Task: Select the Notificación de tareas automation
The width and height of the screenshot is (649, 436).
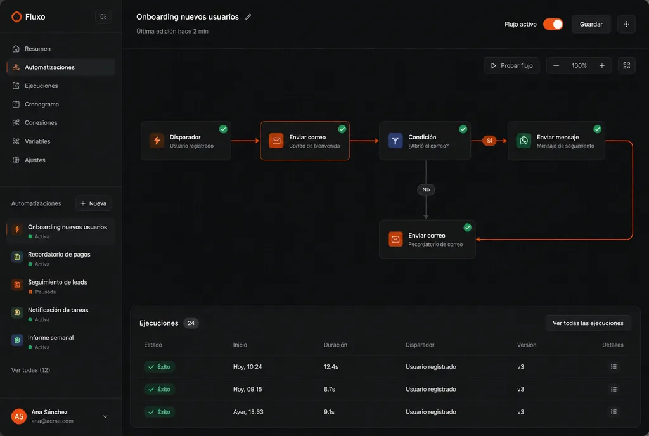Action: click(61, 314)
